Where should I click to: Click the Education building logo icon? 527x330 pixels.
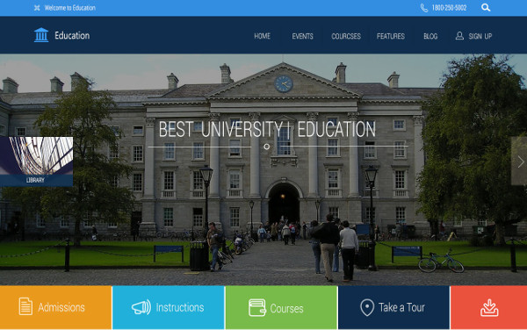41,35
